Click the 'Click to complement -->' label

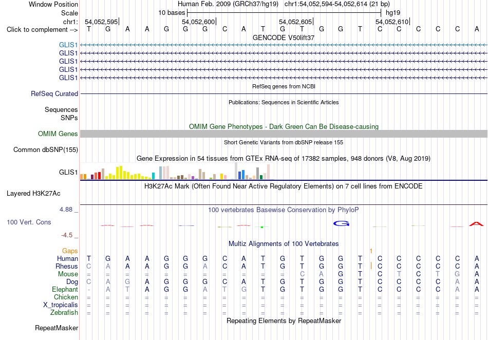pyautogui.click(x=42, y=30)
